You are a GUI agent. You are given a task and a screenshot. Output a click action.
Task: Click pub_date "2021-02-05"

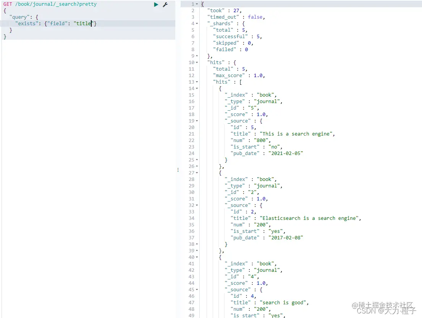point(286,153)
